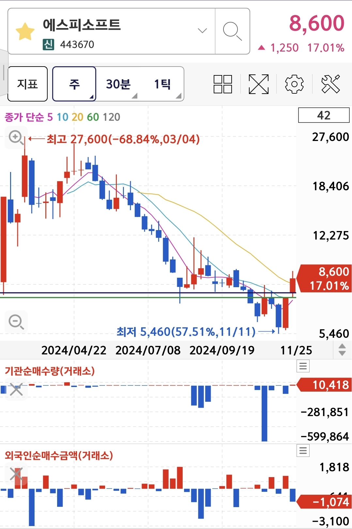
Task: Click the 1,818 foreign axis value
Action: point(334,467)
